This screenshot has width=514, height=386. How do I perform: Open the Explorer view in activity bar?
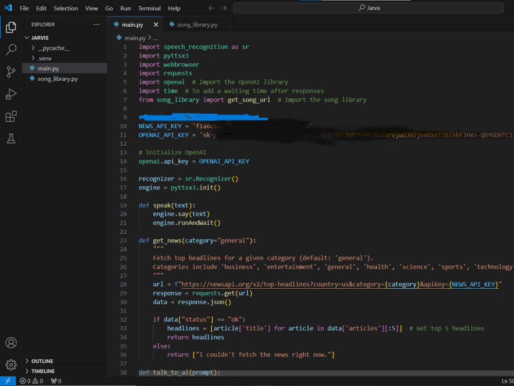click(x=11, y=27)
